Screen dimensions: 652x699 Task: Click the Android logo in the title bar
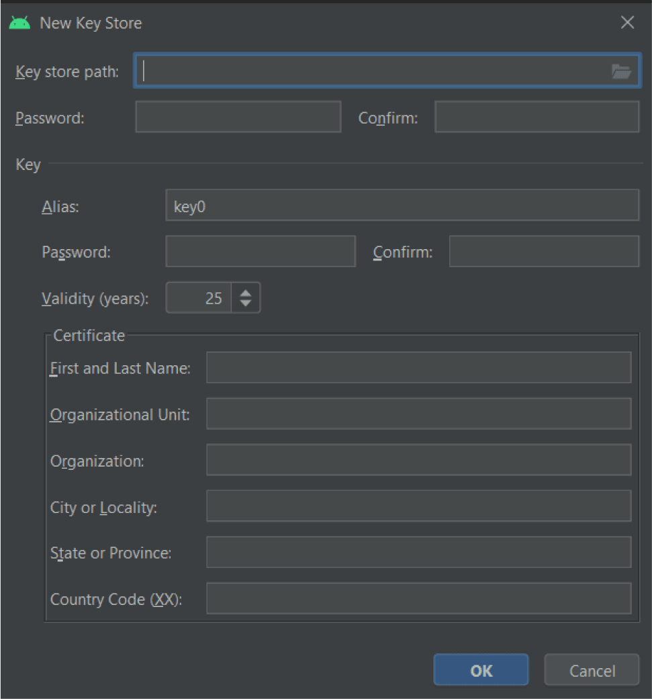[19, 23]
